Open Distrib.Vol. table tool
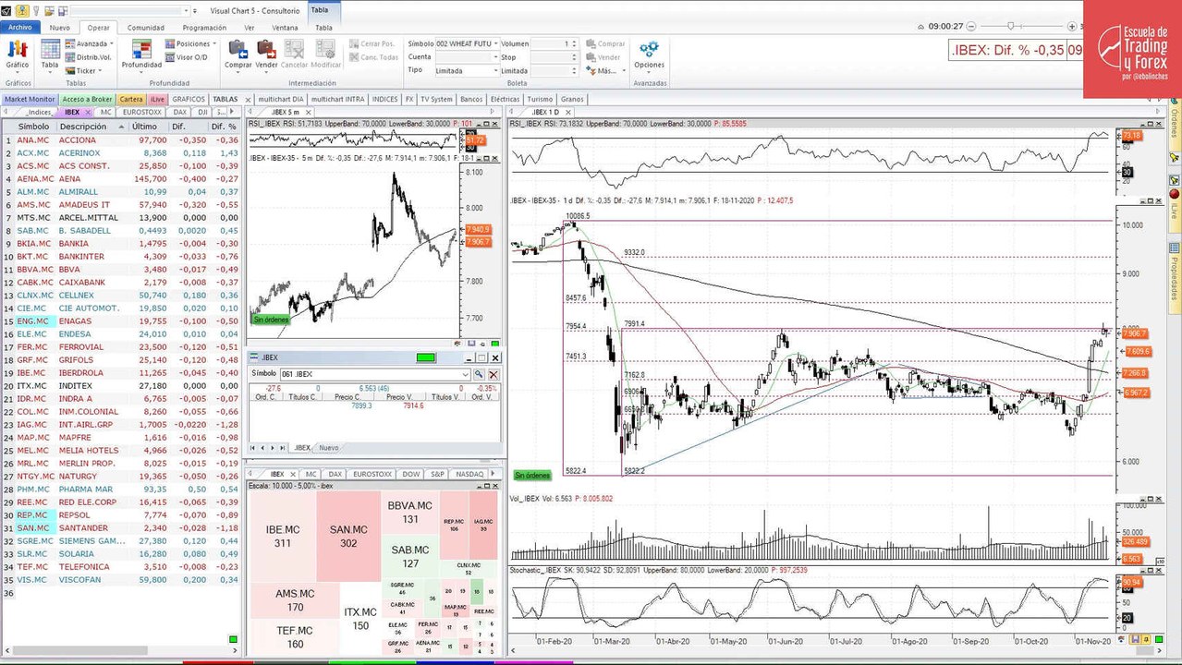The width and height of the screenshot is (1182, 665). [89, 57]
